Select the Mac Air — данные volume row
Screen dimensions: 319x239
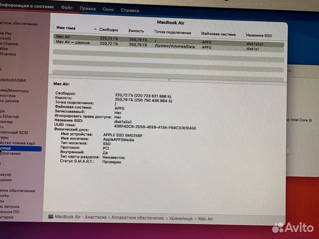click(169, 46)
